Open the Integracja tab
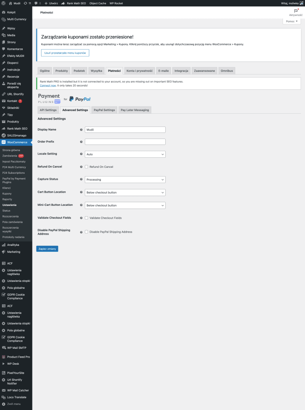The image size is (305, 410). [181, 71]
